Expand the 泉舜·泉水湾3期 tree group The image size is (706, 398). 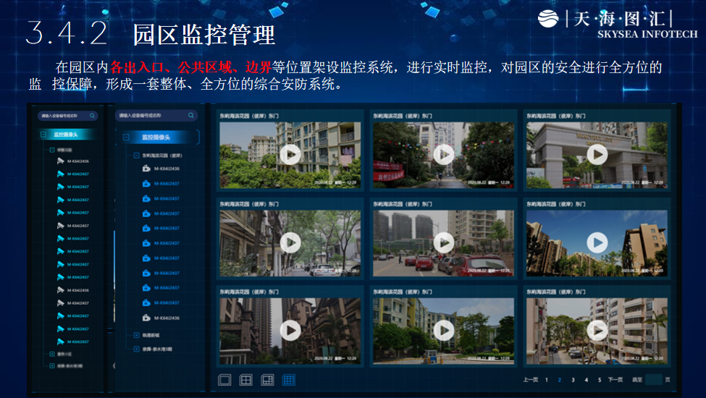pyautogui.click(x=136, y=349)
